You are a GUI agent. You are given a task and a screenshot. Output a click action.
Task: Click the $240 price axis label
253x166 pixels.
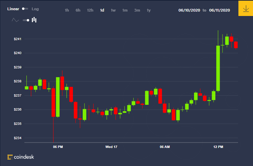[18, 53]
